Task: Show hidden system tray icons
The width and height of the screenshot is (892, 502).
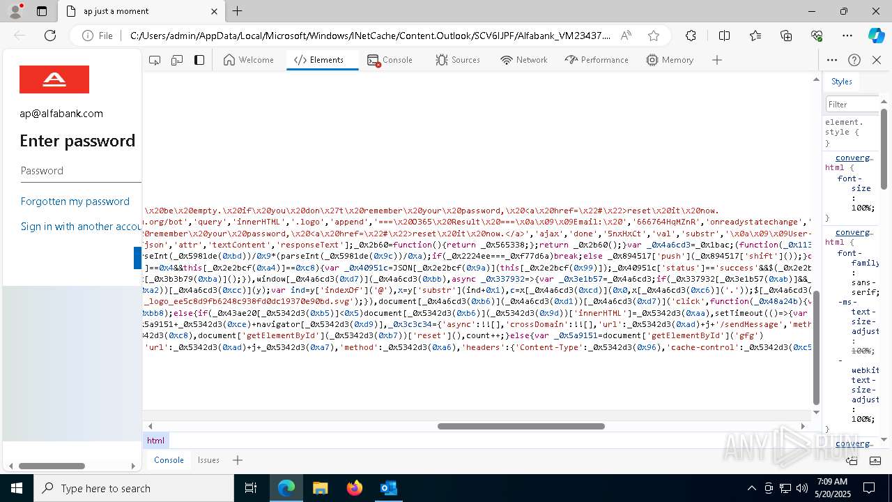Action: [751, 488]
